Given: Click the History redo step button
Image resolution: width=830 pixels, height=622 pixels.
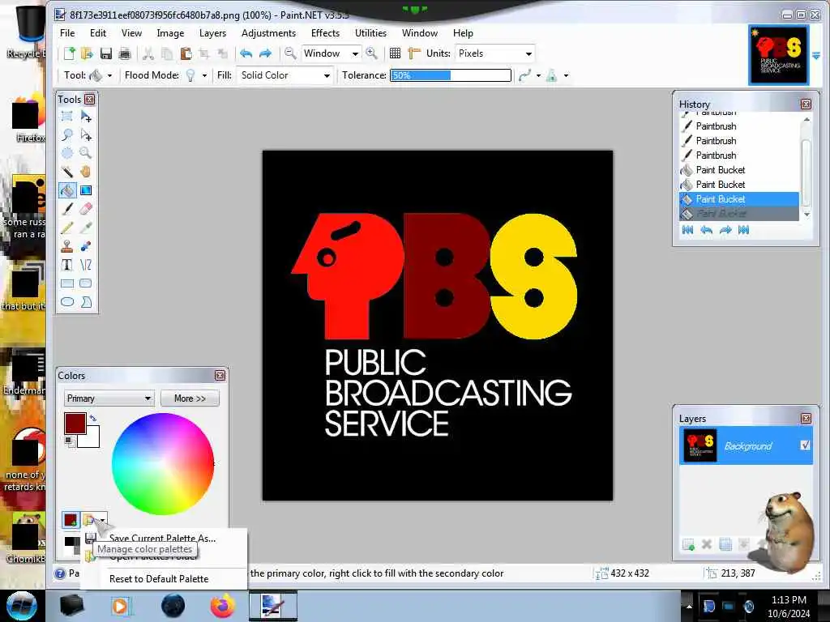Looking at the screenshot, I should click(725, 230).
